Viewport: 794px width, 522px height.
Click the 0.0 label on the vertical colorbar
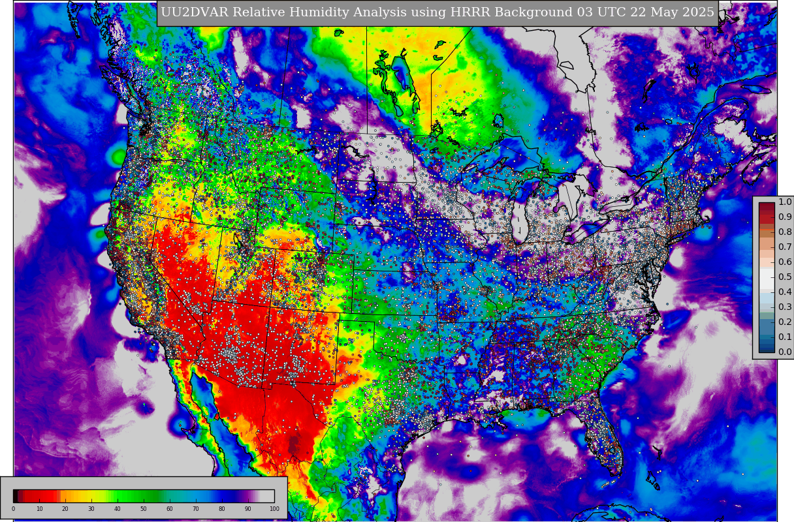(785, 352)
